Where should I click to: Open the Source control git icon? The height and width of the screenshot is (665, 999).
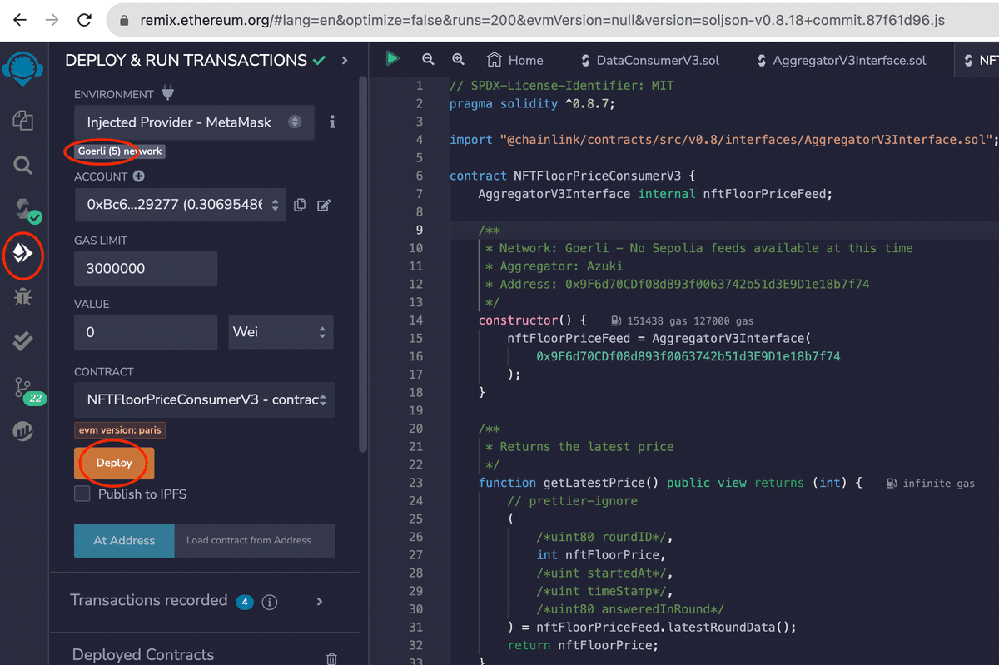pyautogui.click(x=25, y=387)
